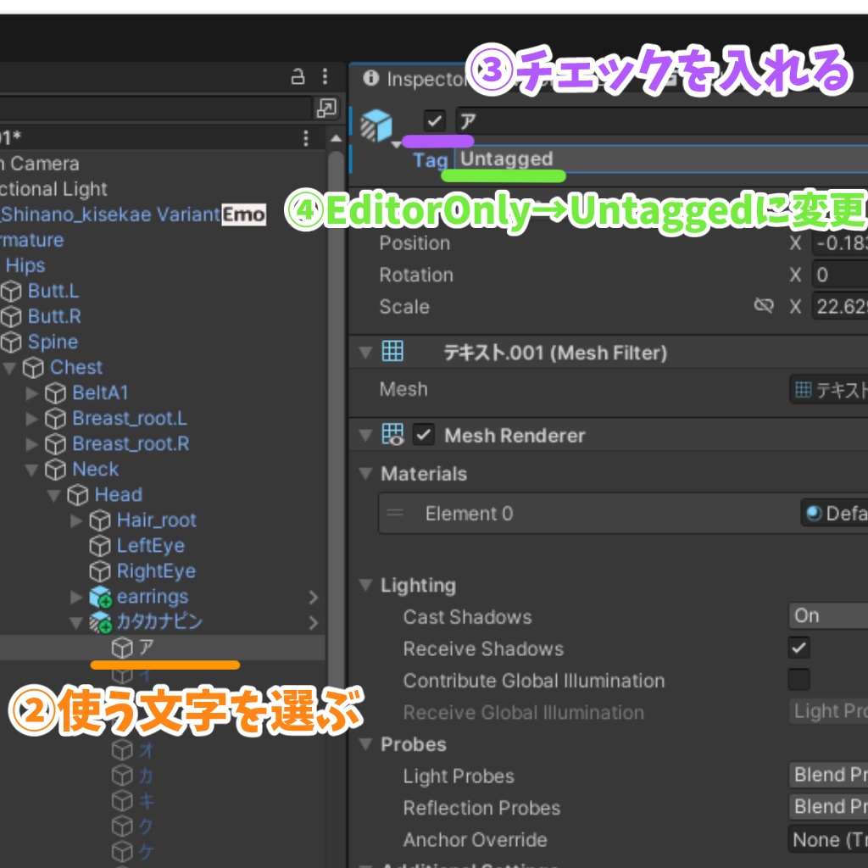Screen dimensions: 868x868
Task: Select the Hips object in hierarchy
Action: point(25,265)
